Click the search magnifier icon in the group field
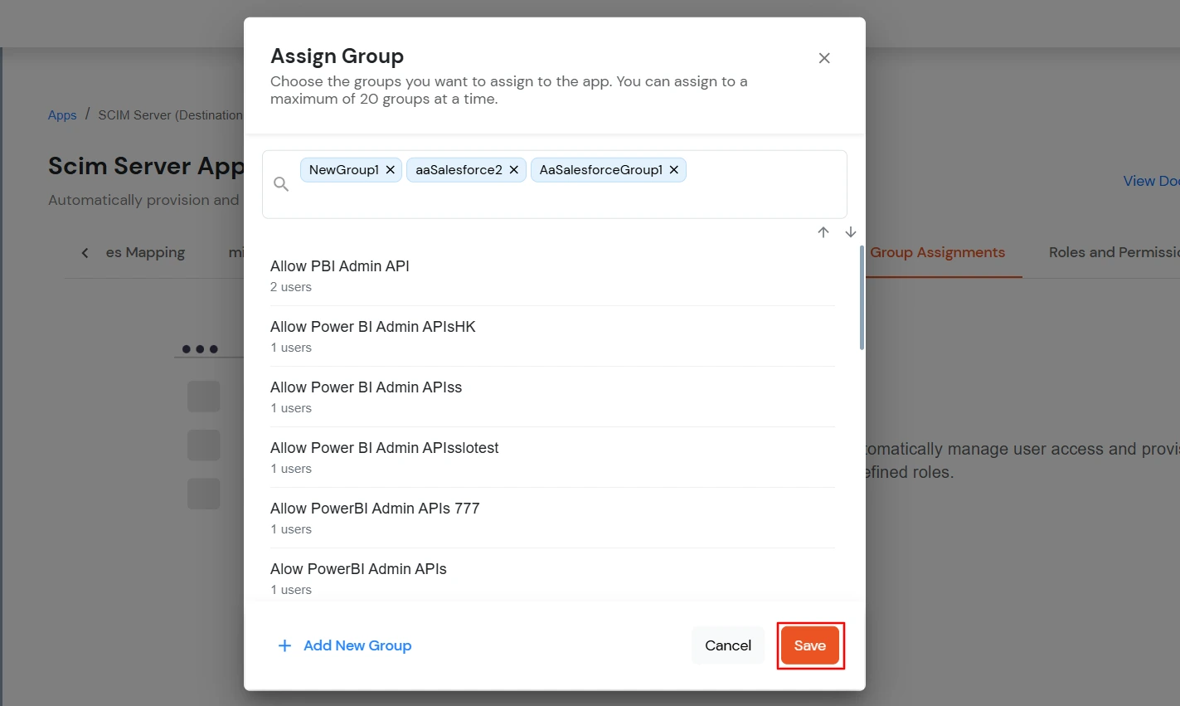1180x706 pixels. pyautogui.click(x=281, y=183)
